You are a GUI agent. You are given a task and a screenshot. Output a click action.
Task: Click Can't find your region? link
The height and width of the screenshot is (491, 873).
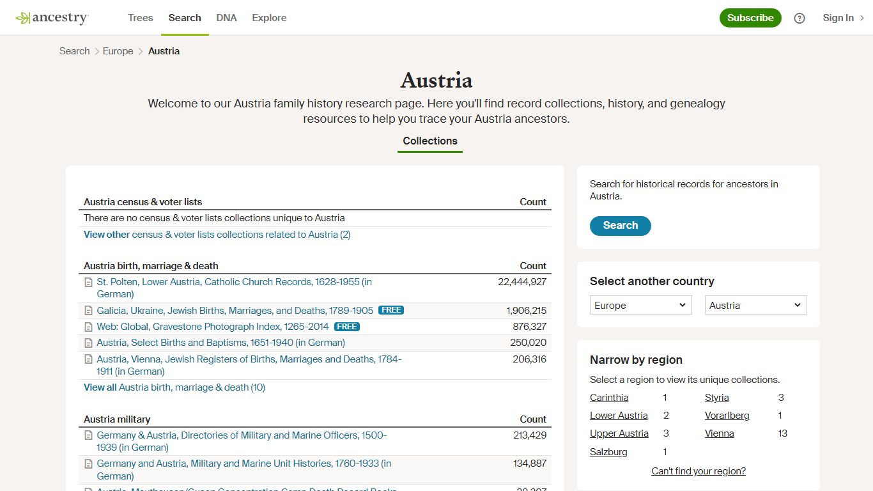click(699, 471)
